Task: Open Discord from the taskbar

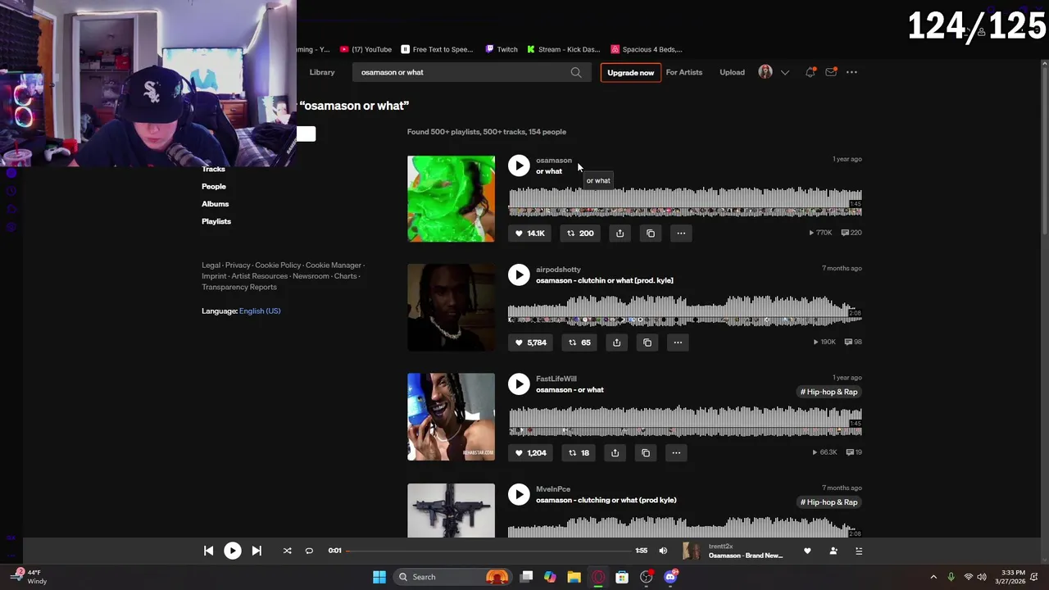Action: click(x=670, y=577)
